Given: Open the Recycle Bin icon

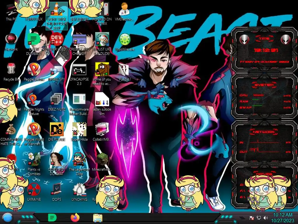Looking at the screenshot, I should coord(11,72).
